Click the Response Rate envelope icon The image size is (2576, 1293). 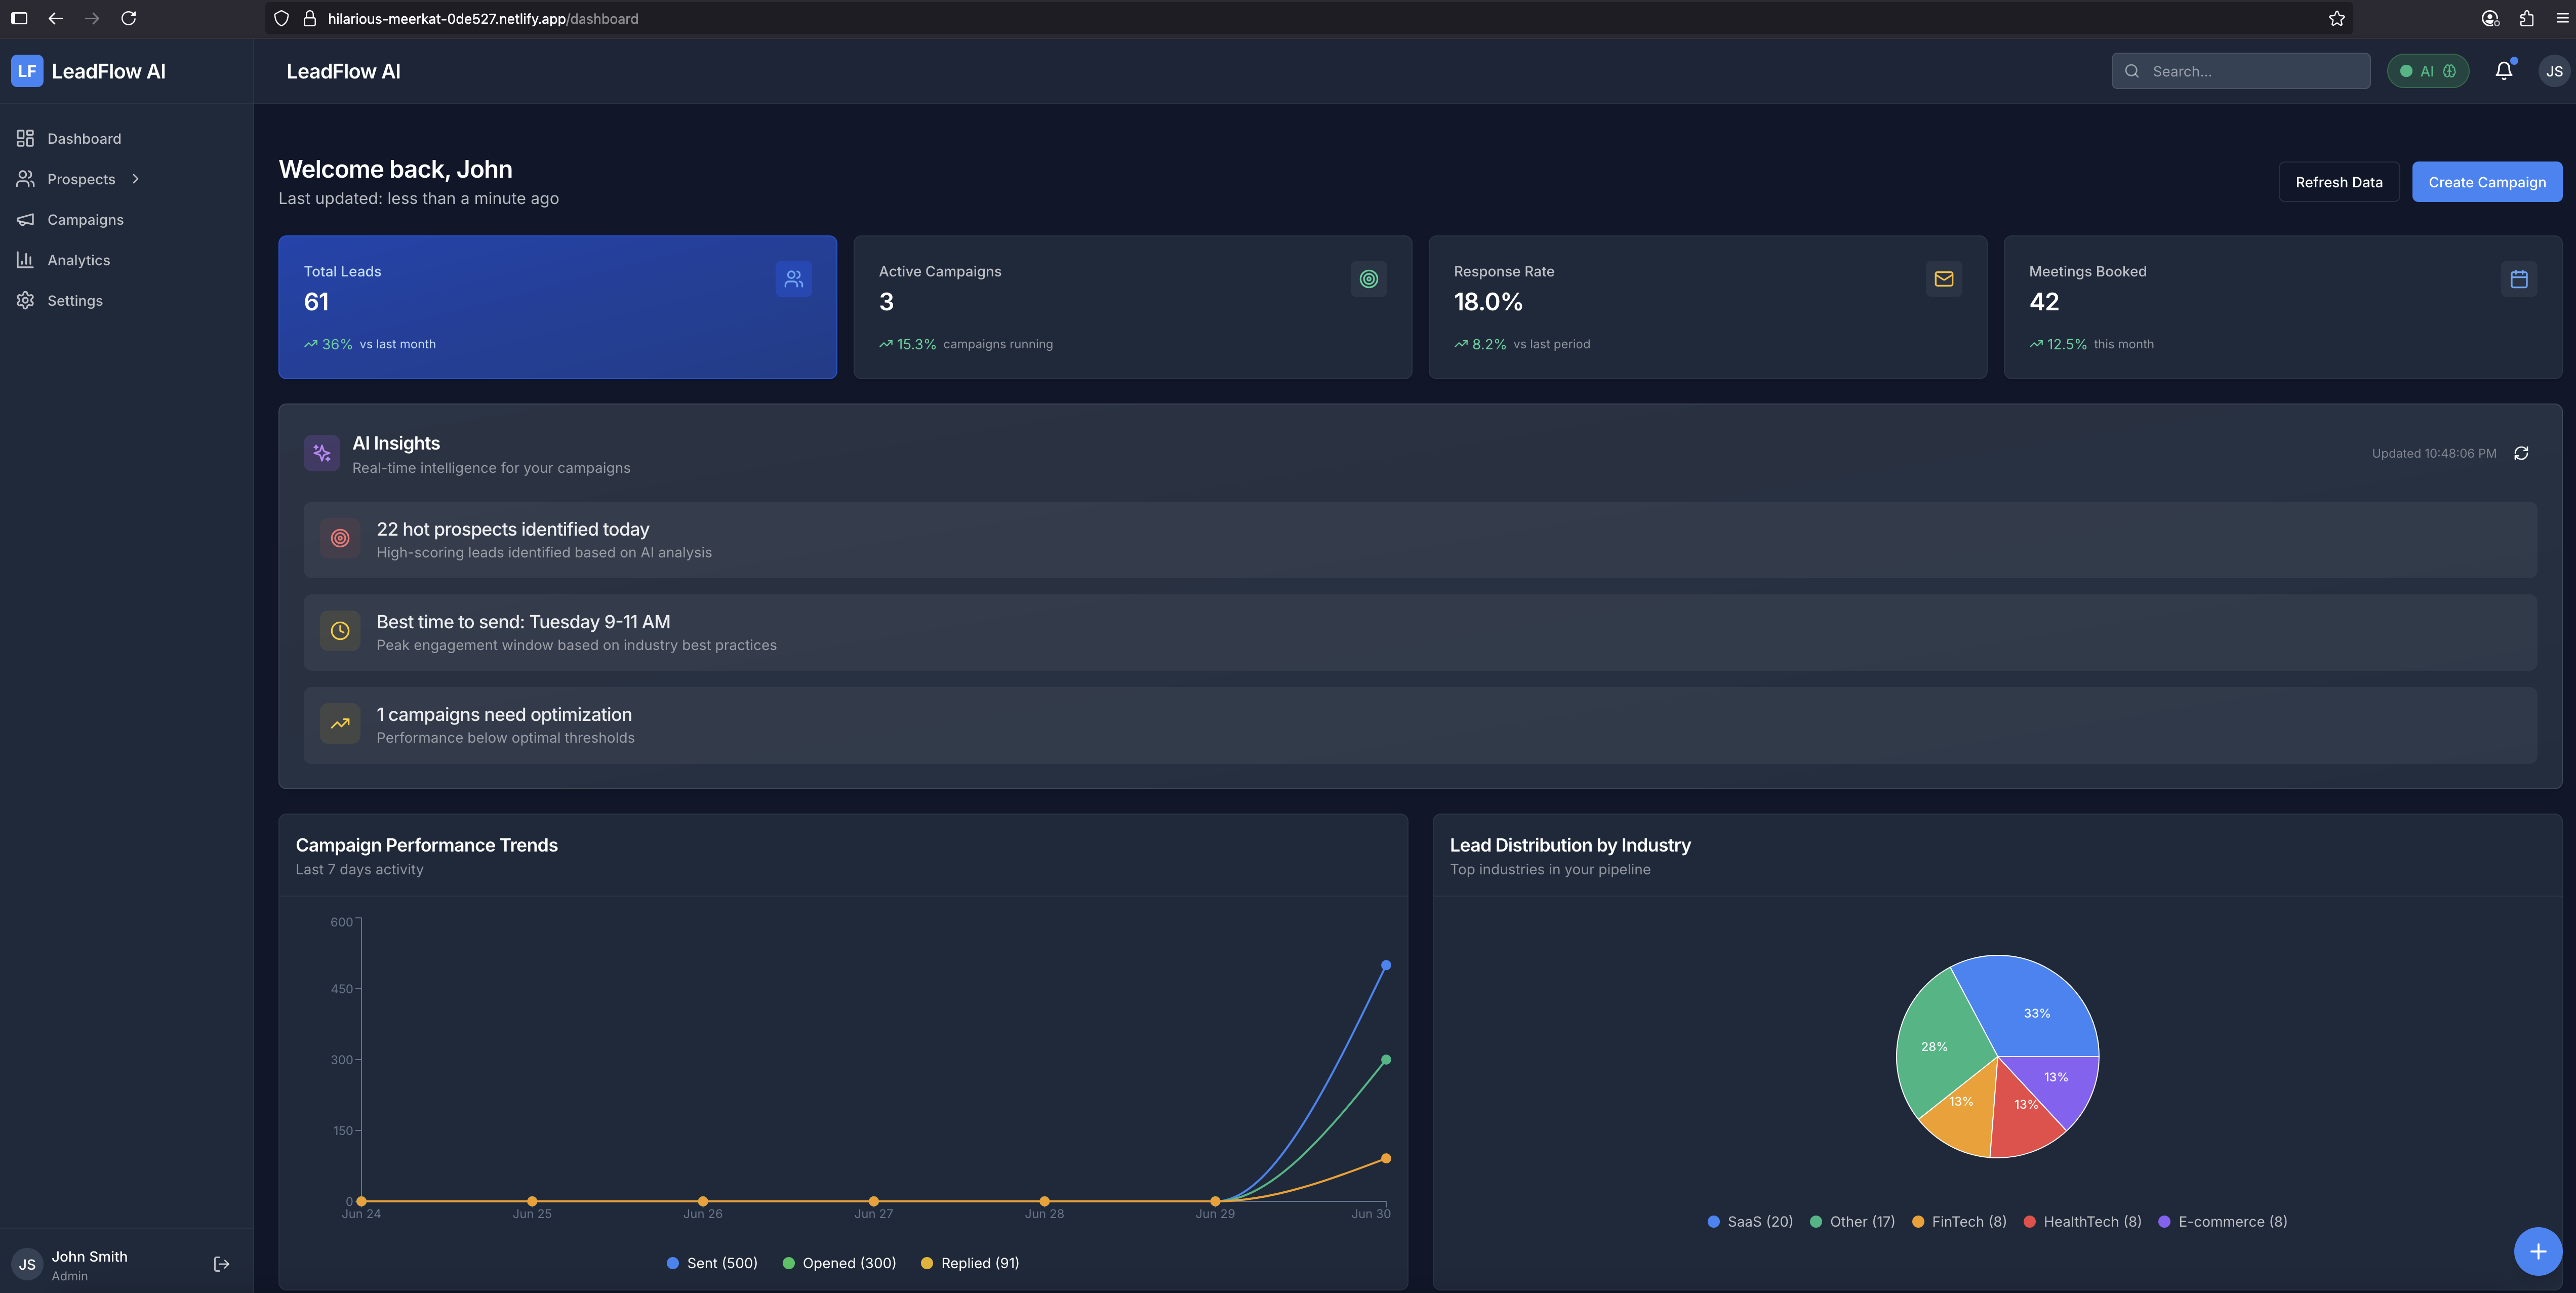pos(1943,279)
